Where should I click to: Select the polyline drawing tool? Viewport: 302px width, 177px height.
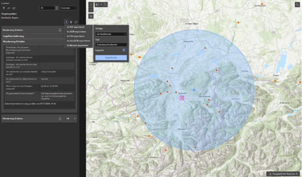point(9,8)
